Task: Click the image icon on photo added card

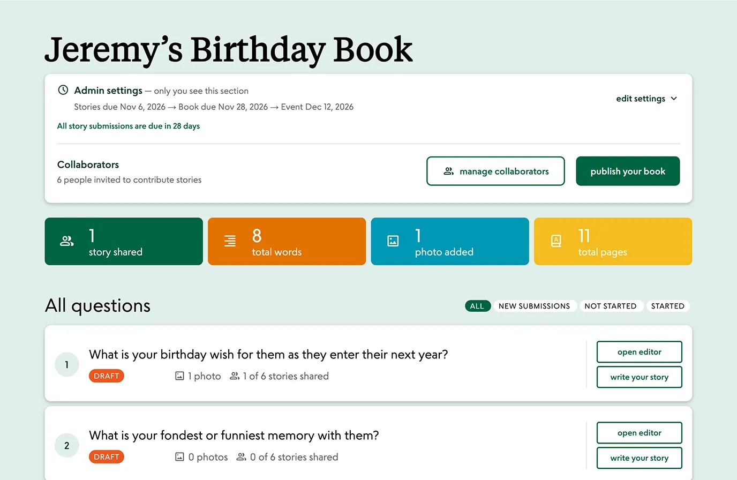Action: click(x=393, y=241)
